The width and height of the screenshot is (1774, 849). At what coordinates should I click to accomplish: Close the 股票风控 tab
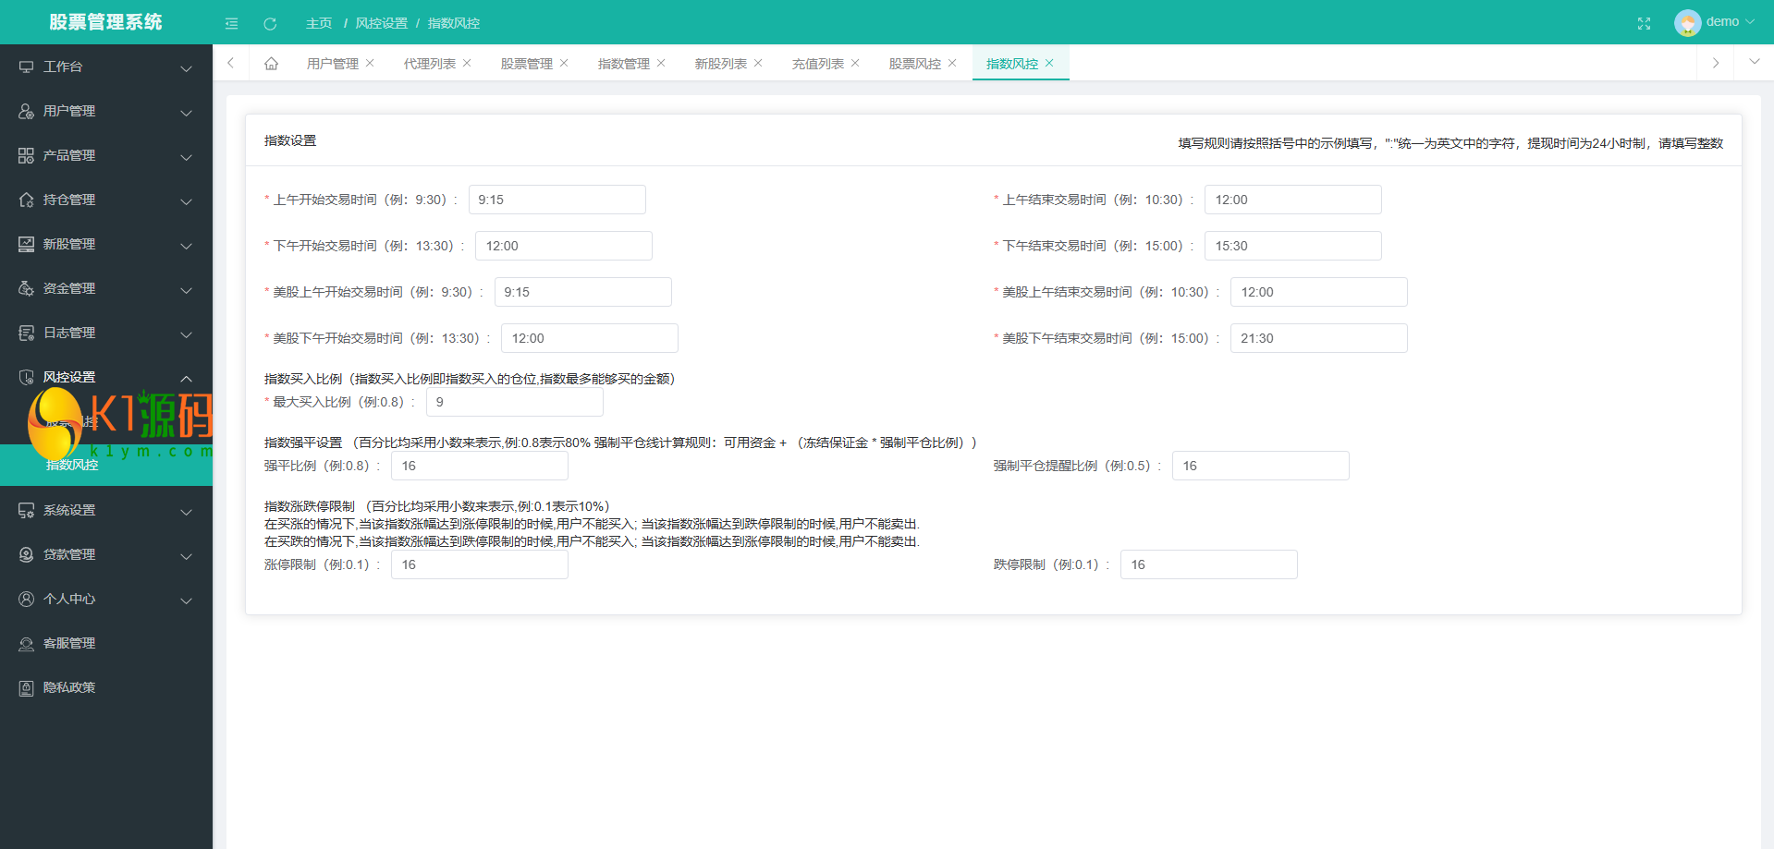pyautogui.click(x=952, y=64)
